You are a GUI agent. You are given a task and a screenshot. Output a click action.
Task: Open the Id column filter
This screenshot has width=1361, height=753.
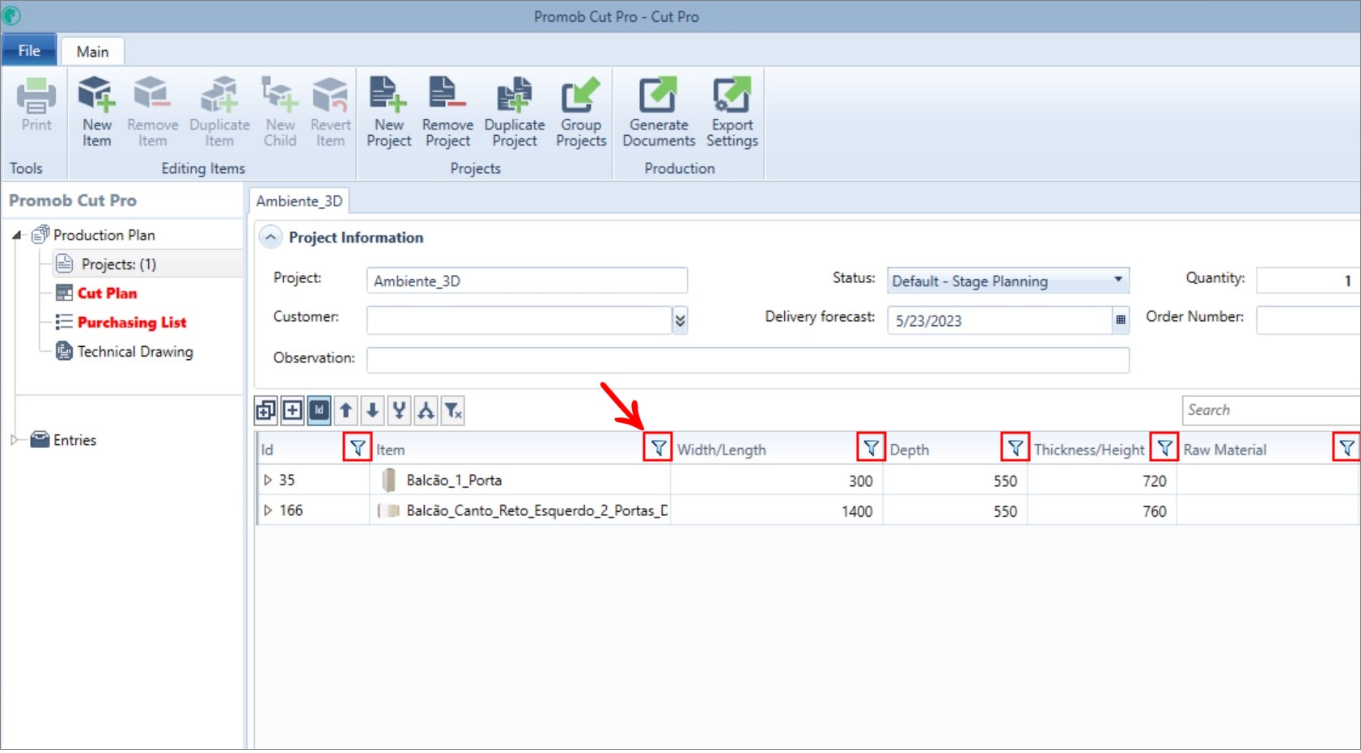pos(357,448)
